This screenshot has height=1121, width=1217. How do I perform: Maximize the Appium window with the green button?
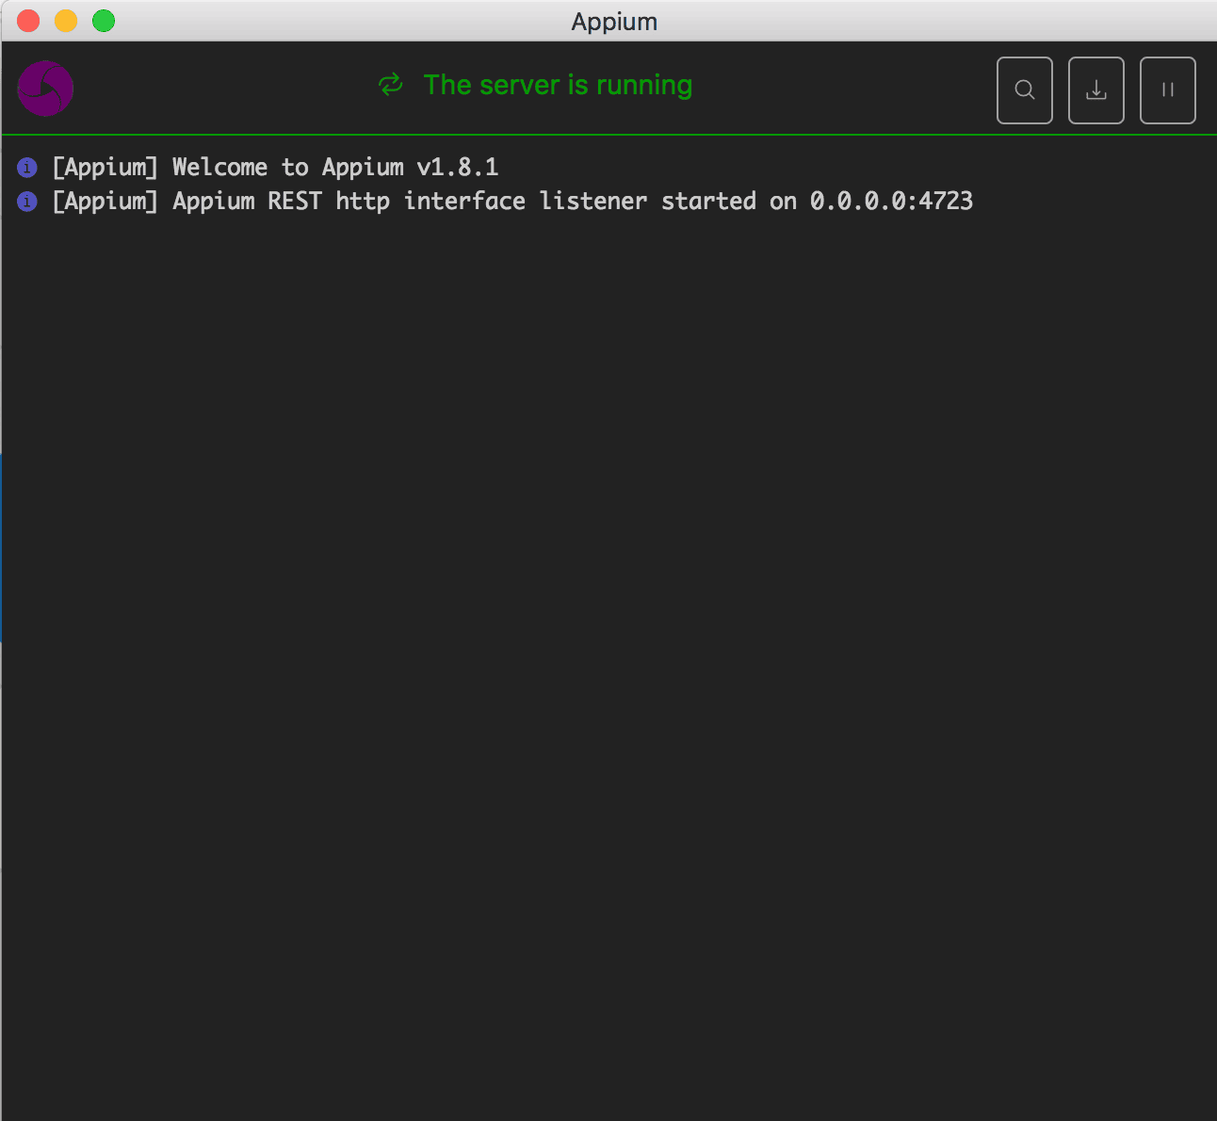point(104,21)
